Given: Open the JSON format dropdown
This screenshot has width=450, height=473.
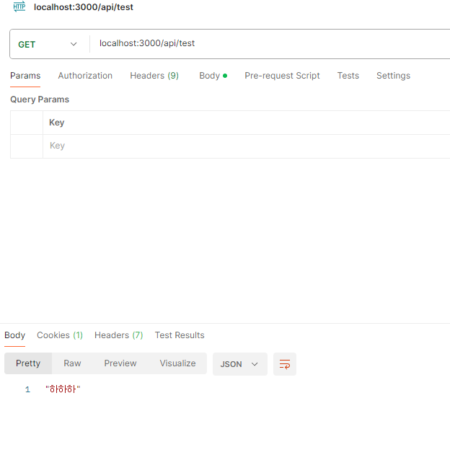Looking at the screenshot, I should click(239, 364).
